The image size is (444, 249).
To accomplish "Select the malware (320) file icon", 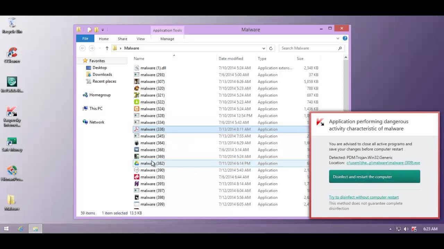I will (x=137, y=88).
